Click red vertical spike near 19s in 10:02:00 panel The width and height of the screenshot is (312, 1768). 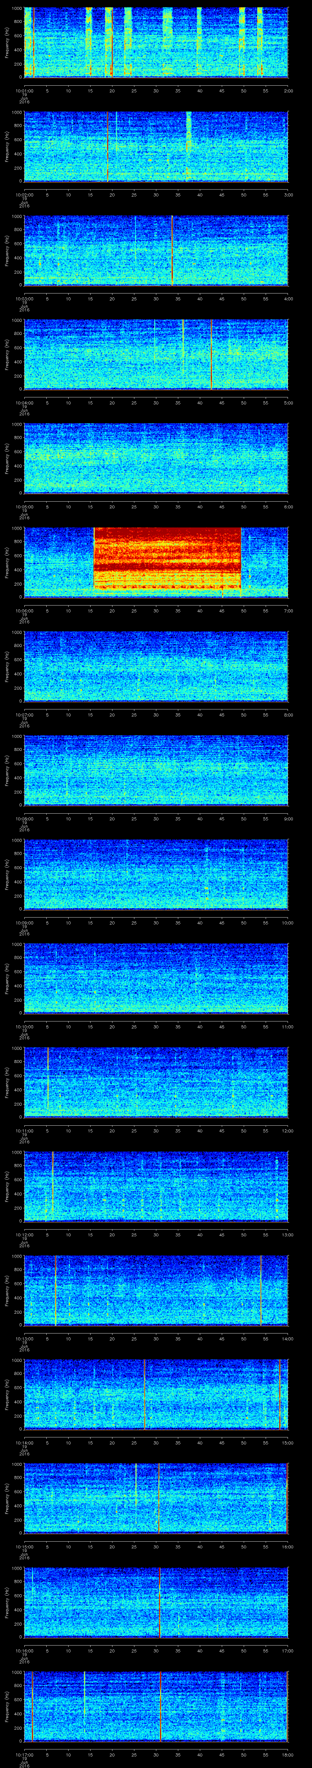(x=108, y=146)
